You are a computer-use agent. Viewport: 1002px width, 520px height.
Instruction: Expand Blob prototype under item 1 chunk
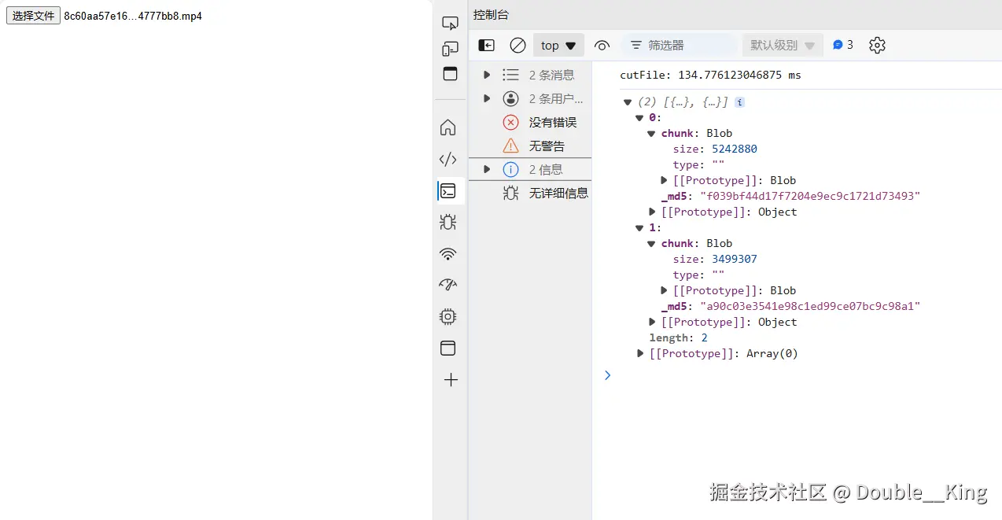[x=665, y=291]
